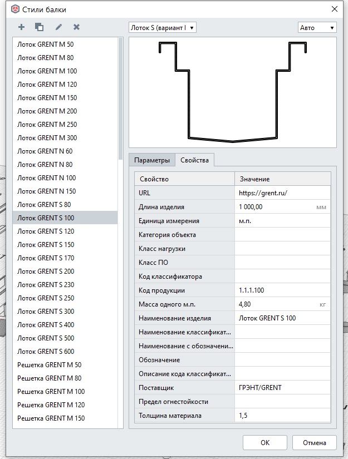Open the Лоток S profile dropdown
The image size is (348, 459).
click(x=162, y=28)
